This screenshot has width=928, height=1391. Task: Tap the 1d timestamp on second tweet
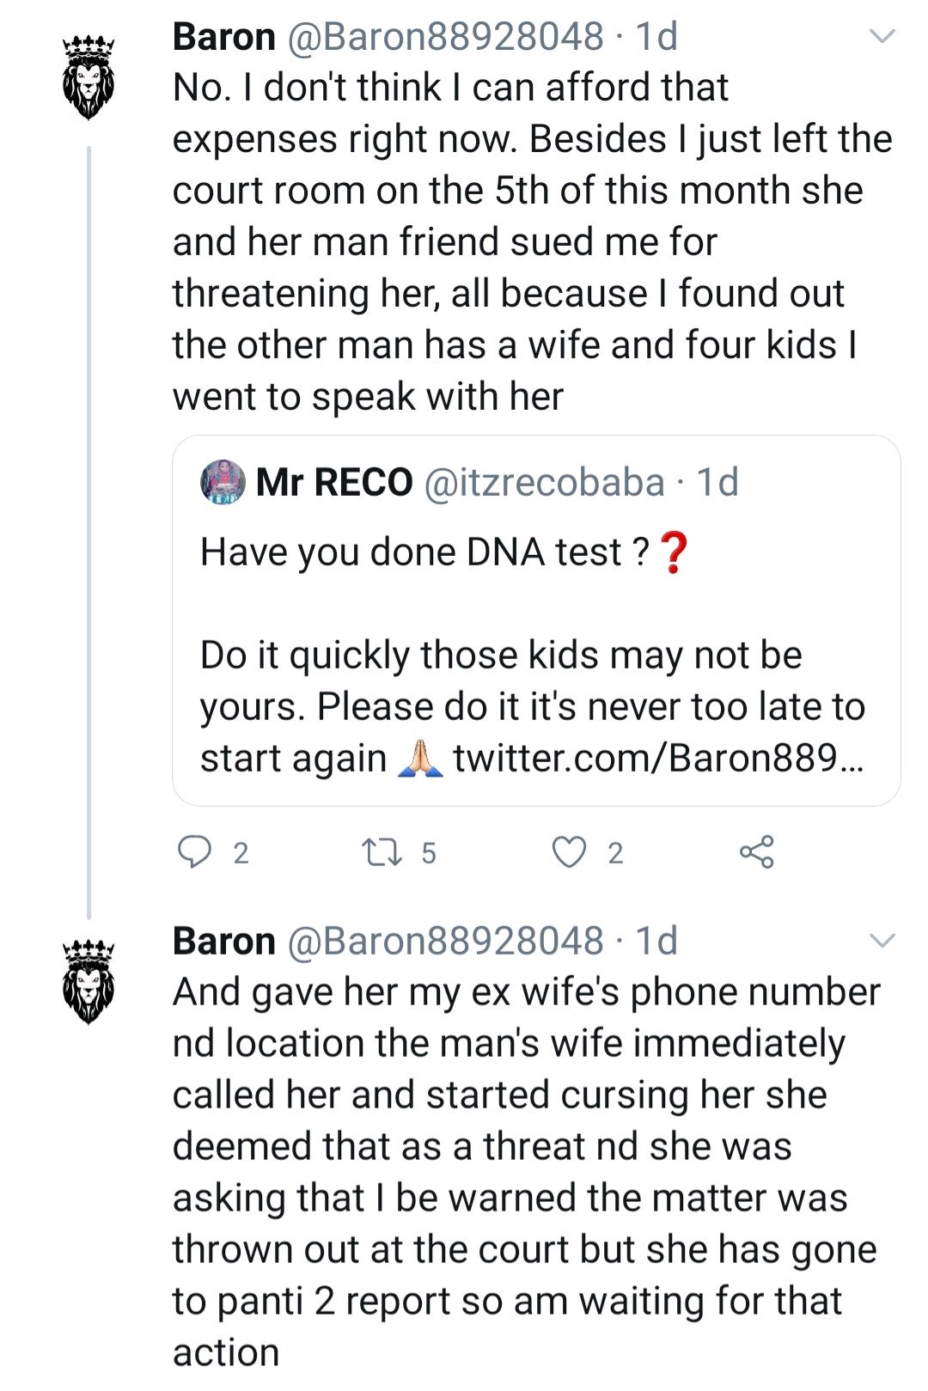pyautogui.click(x=656, y=941)
